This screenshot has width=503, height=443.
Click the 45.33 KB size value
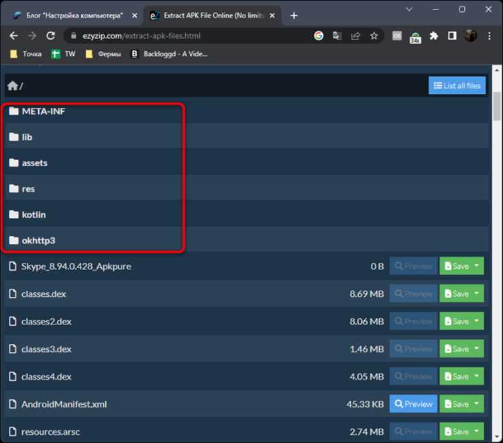point(365,404)
